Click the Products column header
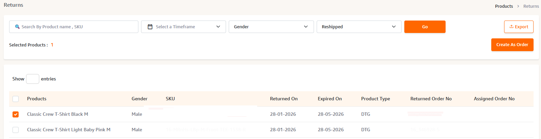This screenshot has height=139, width=541. click(37, 99)
